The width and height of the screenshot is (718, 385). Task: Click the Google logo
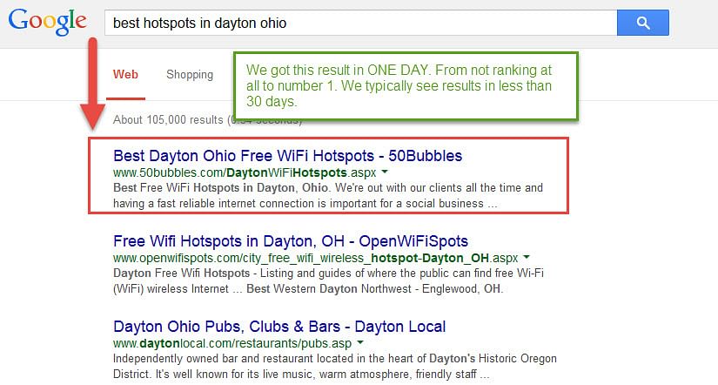click(x=47, y=22)
